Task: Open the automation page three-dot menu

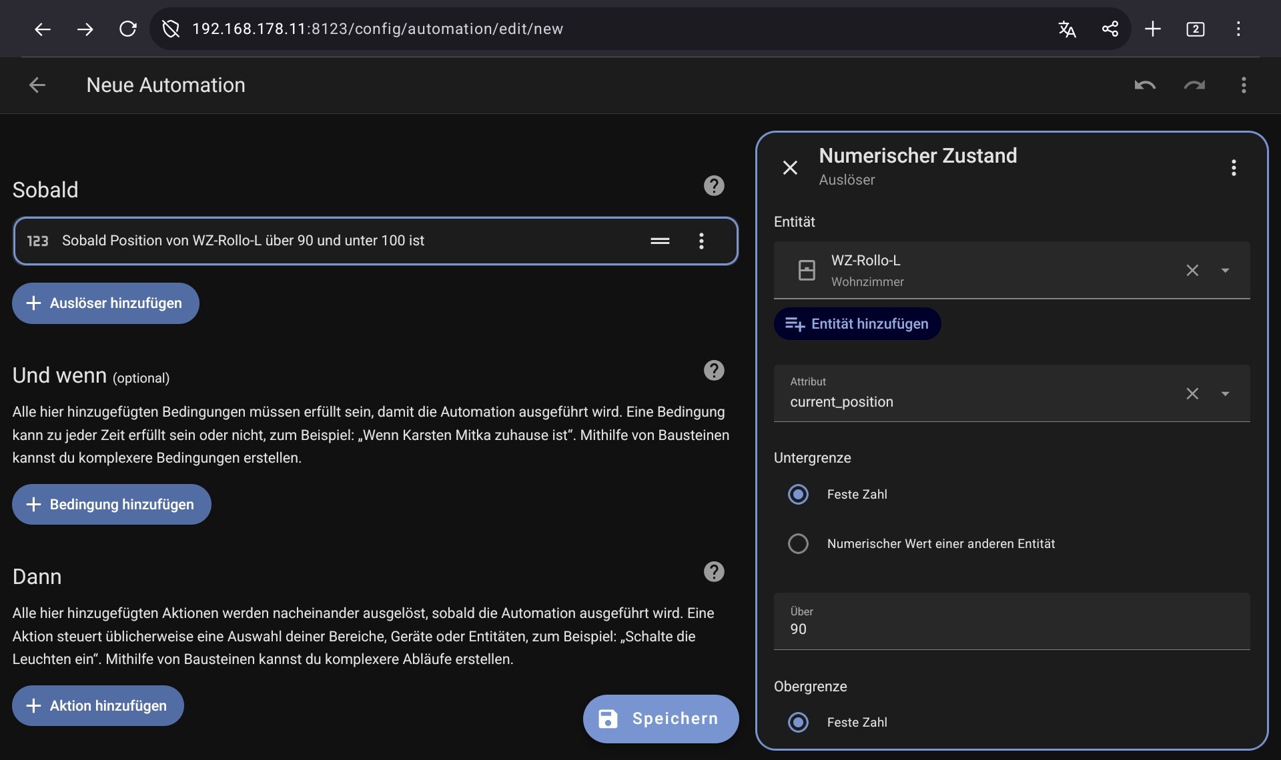Action: tap(1243, 85)
